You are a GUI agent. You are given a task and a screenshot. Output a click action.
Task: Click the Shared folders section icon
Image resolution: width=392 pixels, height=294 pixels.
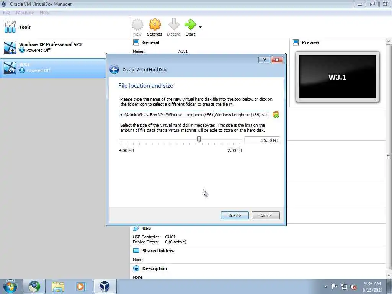point(136,250)
